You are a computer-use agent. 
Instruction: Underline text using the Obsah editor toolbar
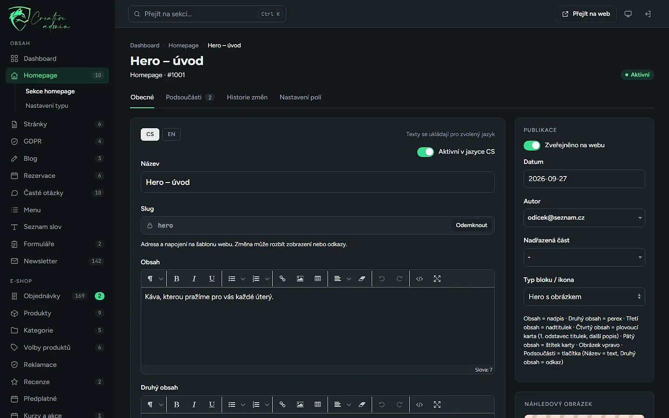click(212, 279)
